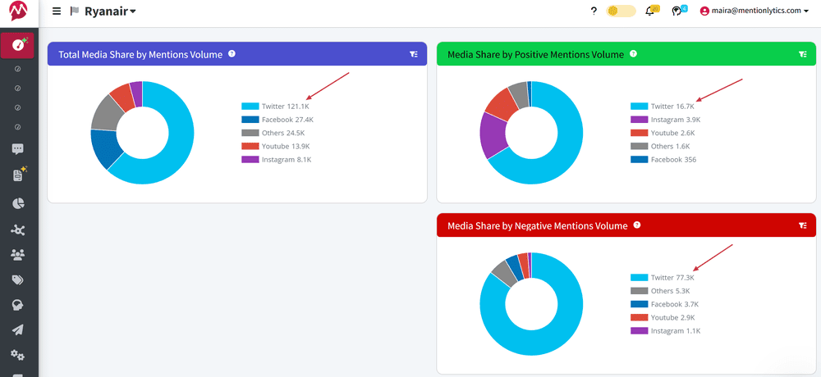The height and width of the screenshot is (377, 821).
Task: Open the notifications bell with badge 20
Action: (x=651, y=11)
